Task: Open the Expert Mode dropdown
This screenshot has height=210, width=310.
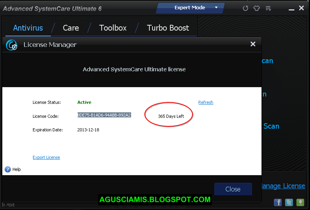Action: click(x=190, y=8)
